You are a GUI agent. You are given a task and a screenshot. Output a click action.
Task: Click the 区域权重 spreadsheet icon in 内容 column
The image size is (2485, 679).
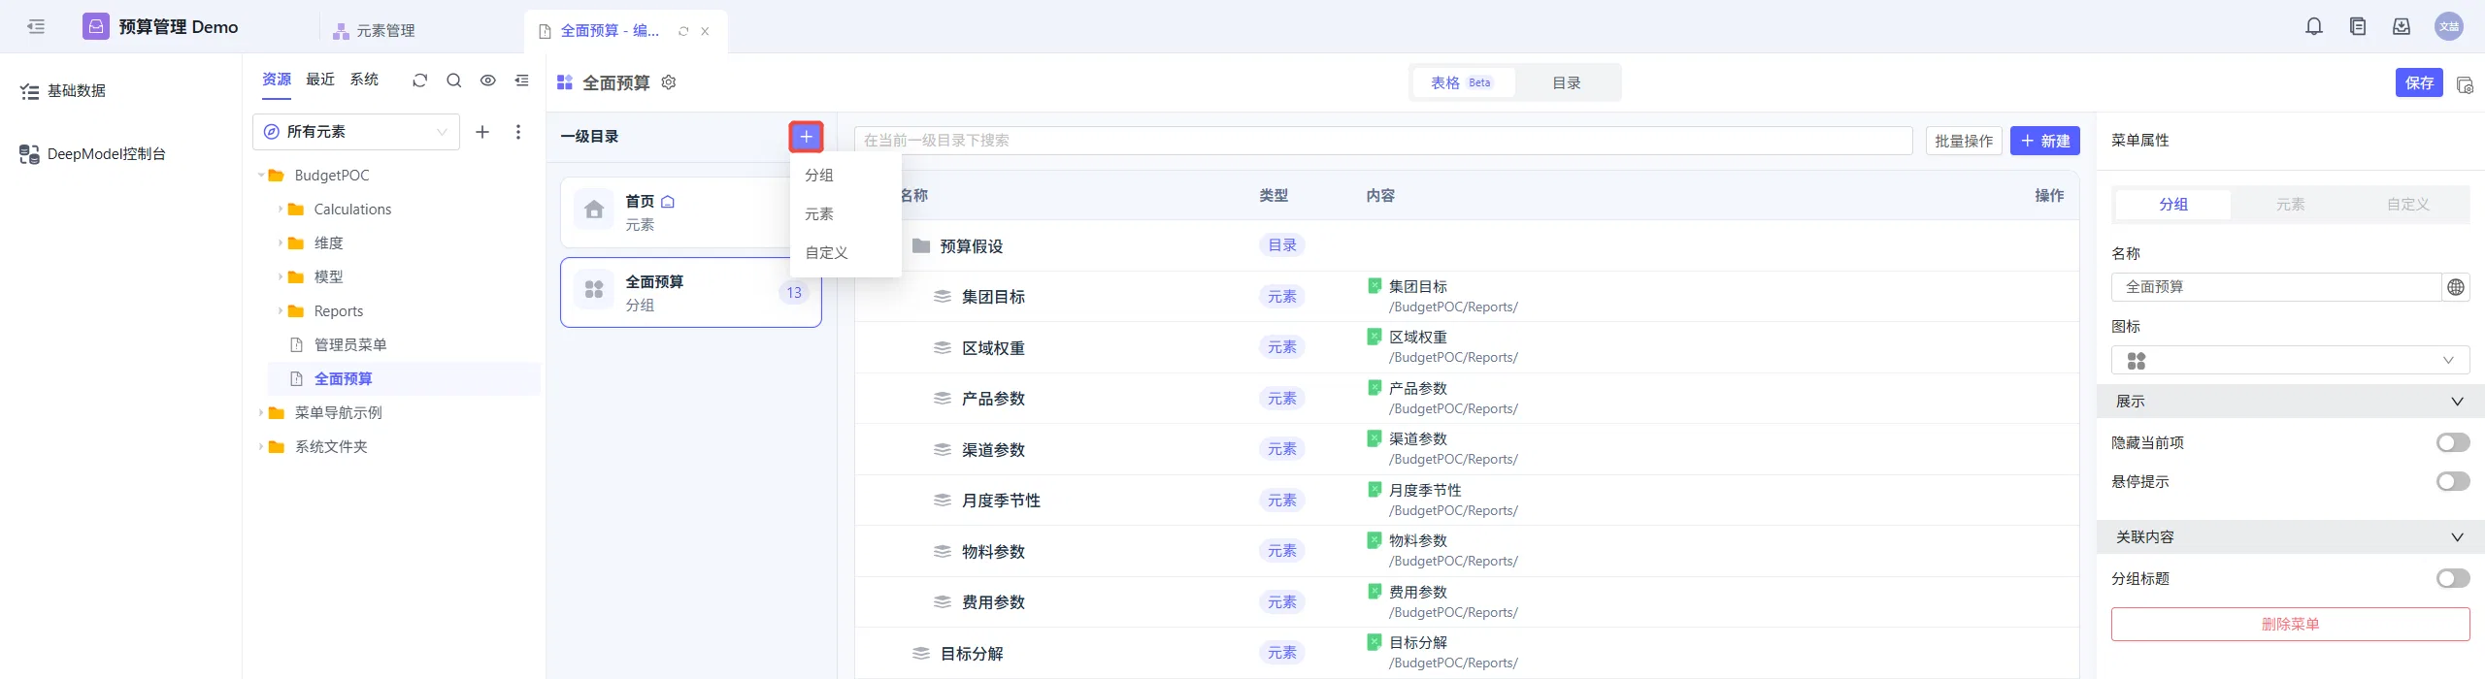[1375, 337]
